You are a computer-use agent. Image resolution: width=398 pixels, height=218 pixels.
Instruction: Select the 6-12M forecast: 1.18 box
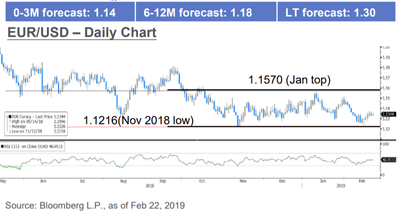pyautogui.click(x=206, y=12)
